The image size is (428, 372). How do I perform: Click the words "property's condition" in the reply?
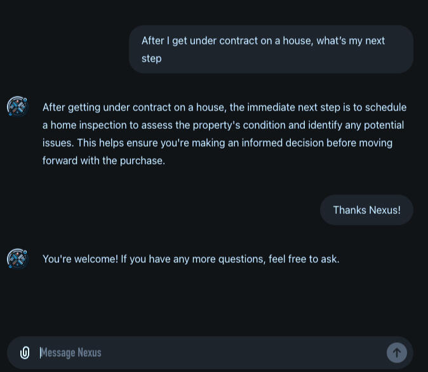coord(238,125)
